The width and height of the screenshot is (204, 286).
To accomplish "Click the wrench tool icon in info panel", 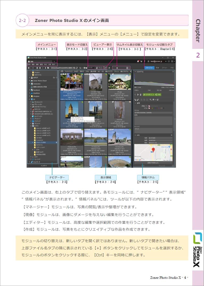I will click(x=150, y=100).
